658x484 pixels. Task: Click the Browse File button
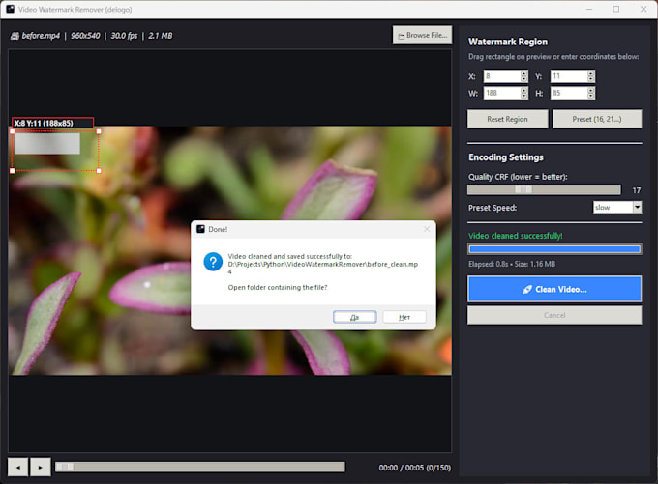point(422,35)
